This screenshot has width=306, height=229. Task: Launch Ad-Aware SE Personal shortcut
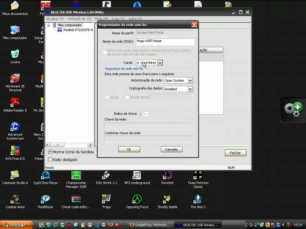pyautogui.click(x=15, y=82)
